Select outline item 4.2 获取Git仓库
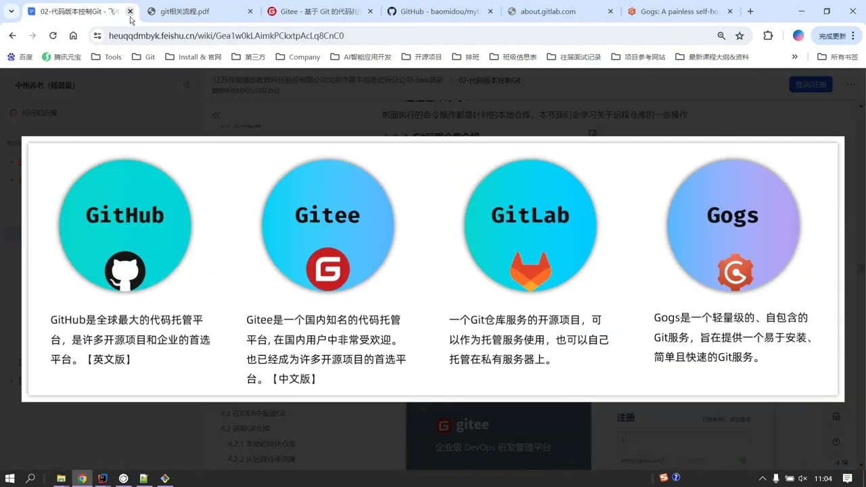Screen dimensions: 866x487 click(245, 428)
